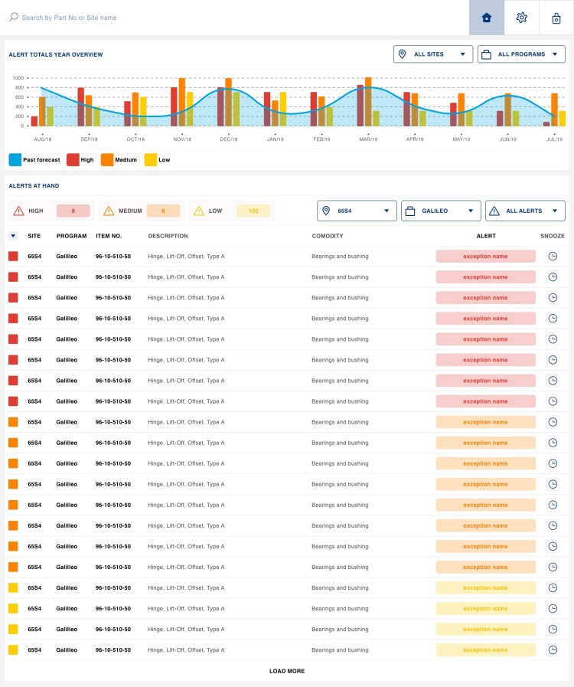Snooze the first alert row's clock icon
The width and height of the screenshot is (574, 687).
coord(553,257)
